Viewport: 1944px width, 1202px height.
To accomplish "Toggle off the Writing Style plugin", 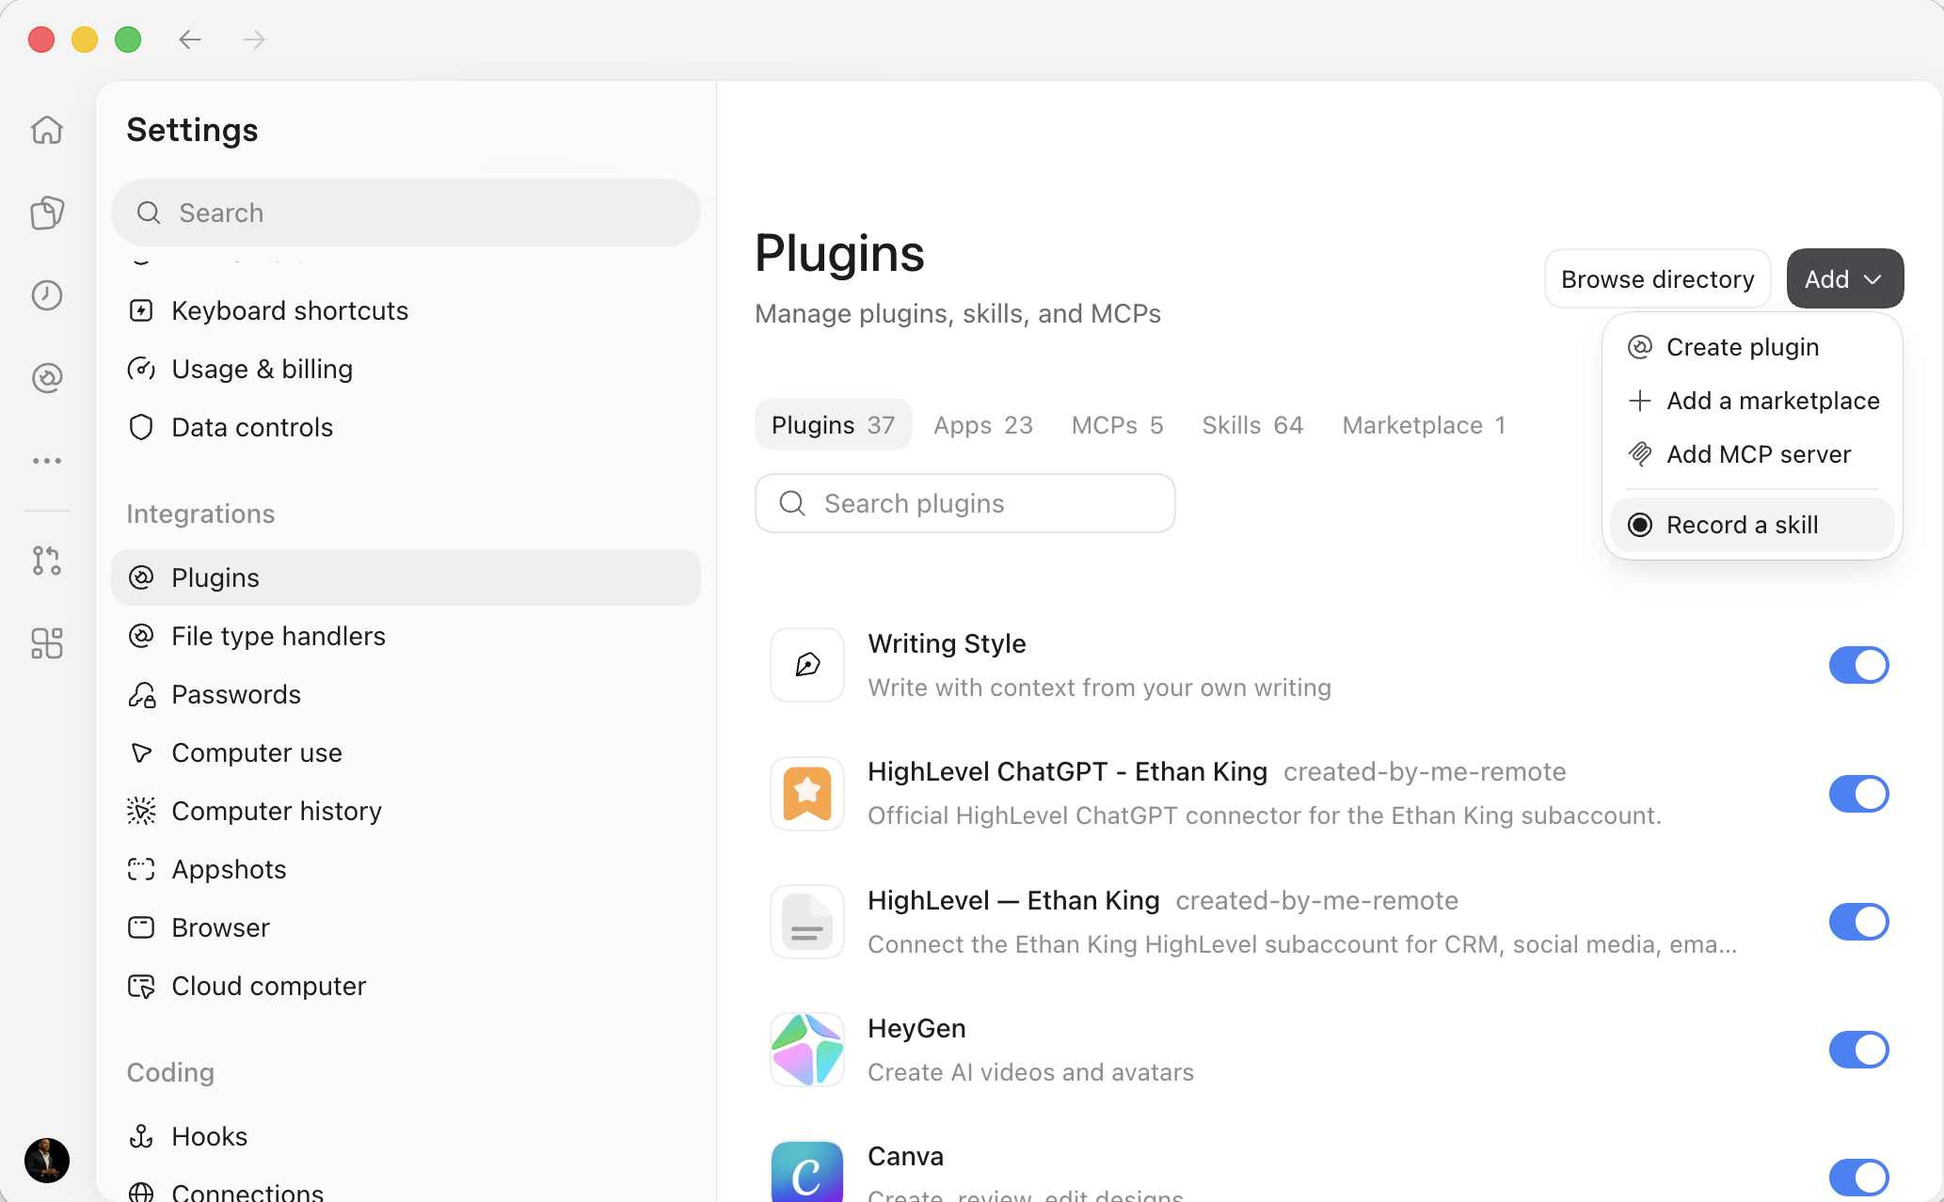I will coord(1859,665).
